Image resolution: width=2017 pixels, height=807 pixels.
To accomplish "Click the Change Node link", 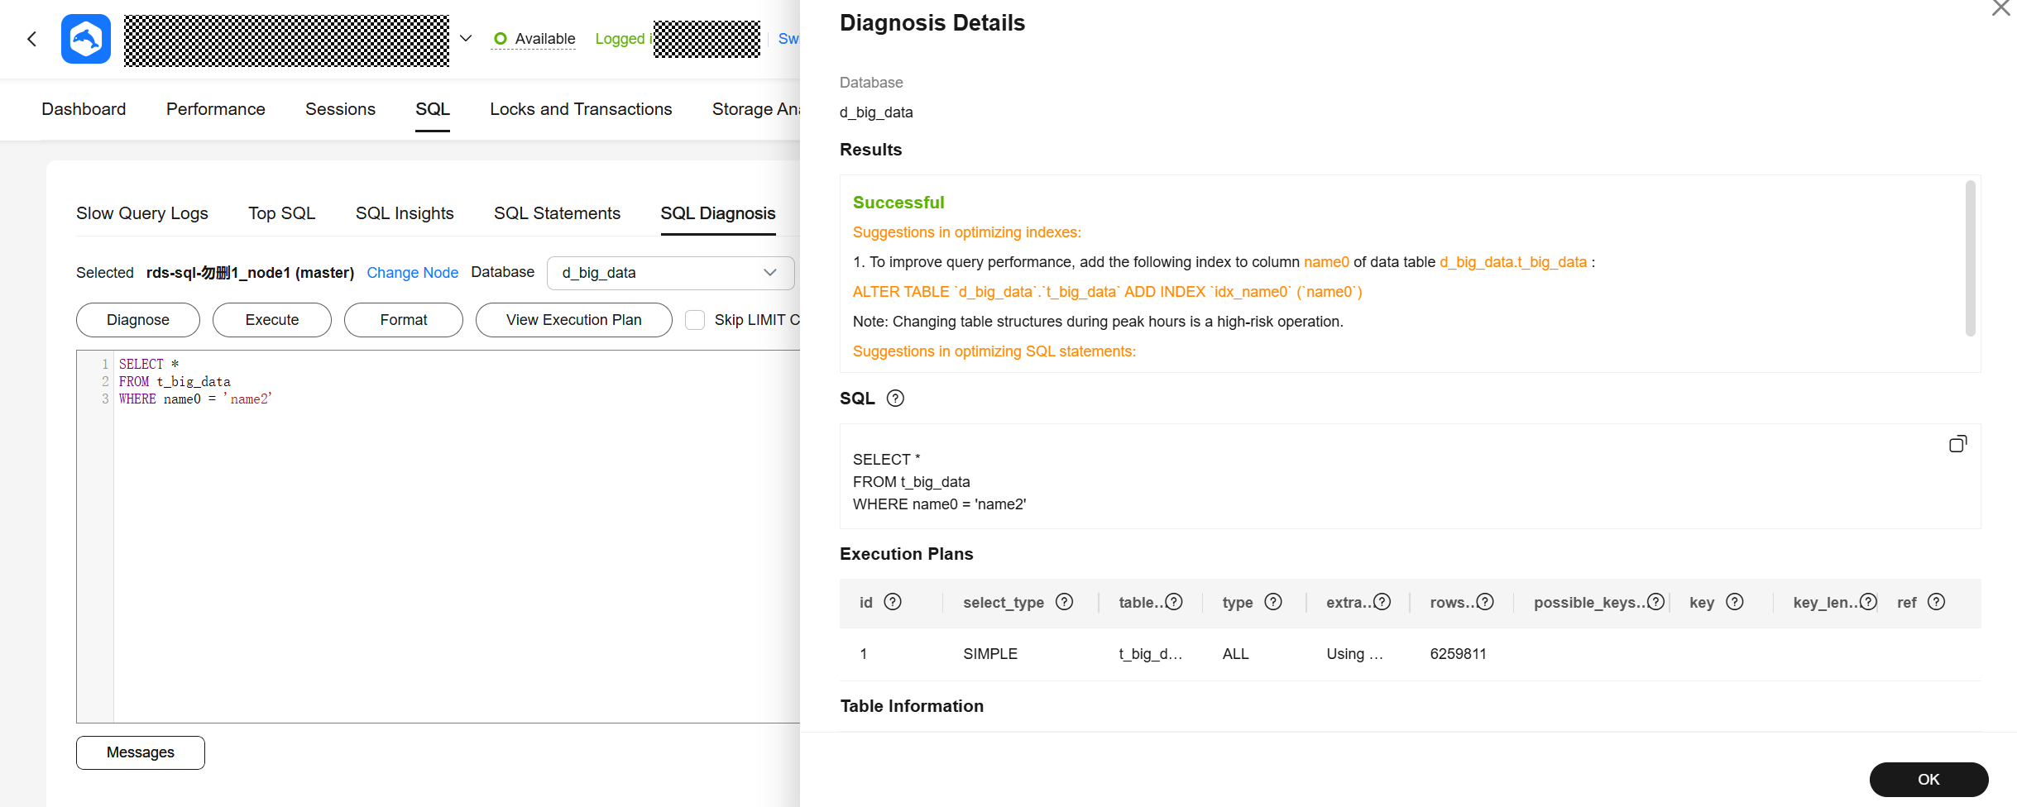I will coord(412,273).
